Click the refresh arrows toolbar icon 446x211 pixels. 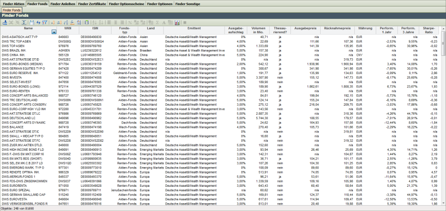click(x=38, y=23)
